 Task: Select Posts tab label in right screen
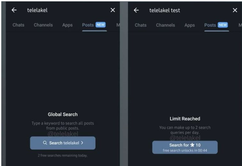click(210, 25)
